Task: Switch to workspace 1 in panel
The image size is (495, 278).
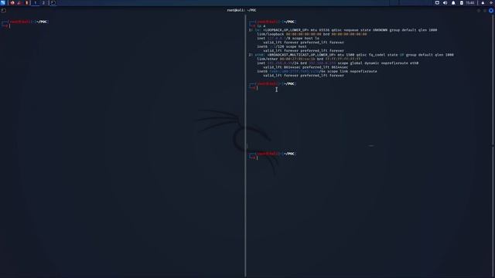Action: [x=36, y=2]
